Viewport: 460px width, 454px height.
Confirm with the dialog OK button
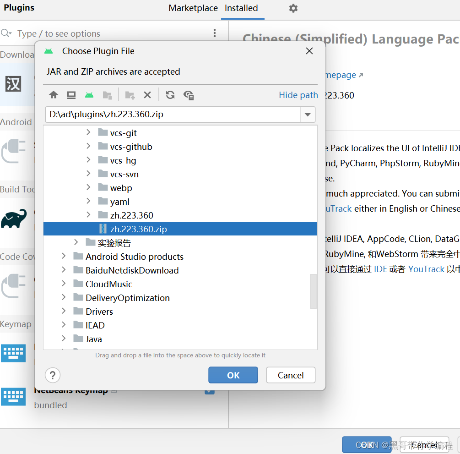pos(233,375)
